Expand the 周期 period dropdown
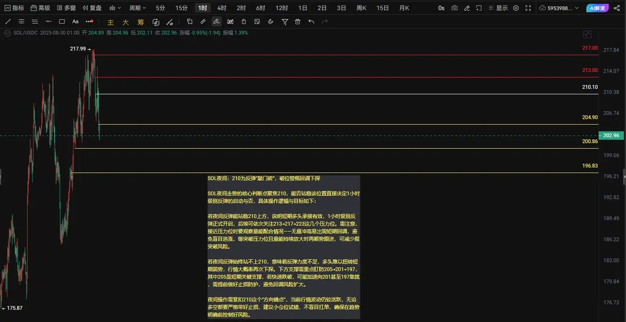The height and width of the screenshot is (322, 626). tap(138, 8)
